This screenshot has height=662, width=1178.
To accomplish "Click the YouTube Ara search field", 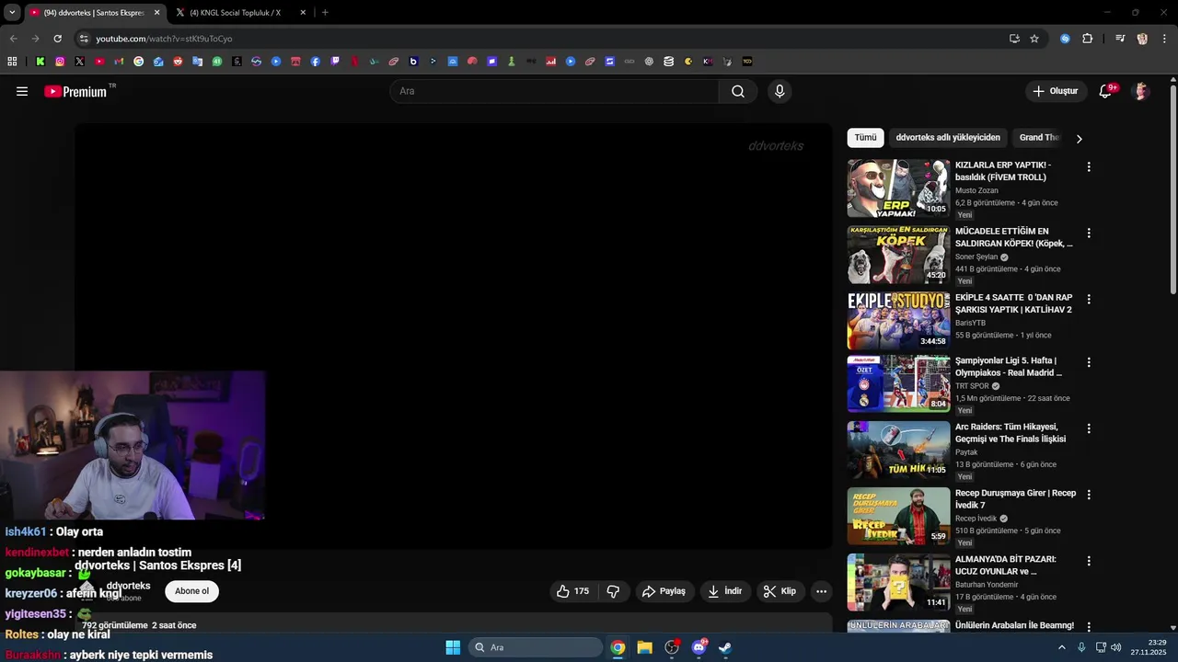I will tap(554, 91).
